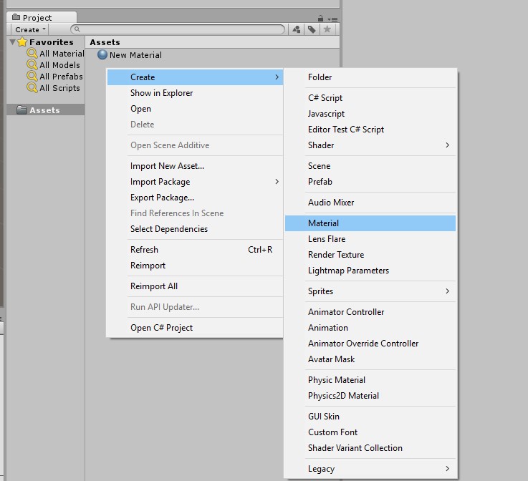
Task: Click the Search by Label tag icon
Action: [x=312, y=29]
